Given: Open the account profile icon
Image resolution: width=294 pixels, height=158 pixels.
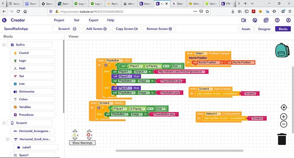Looking at the screenshot, I should tap(288, 20).
